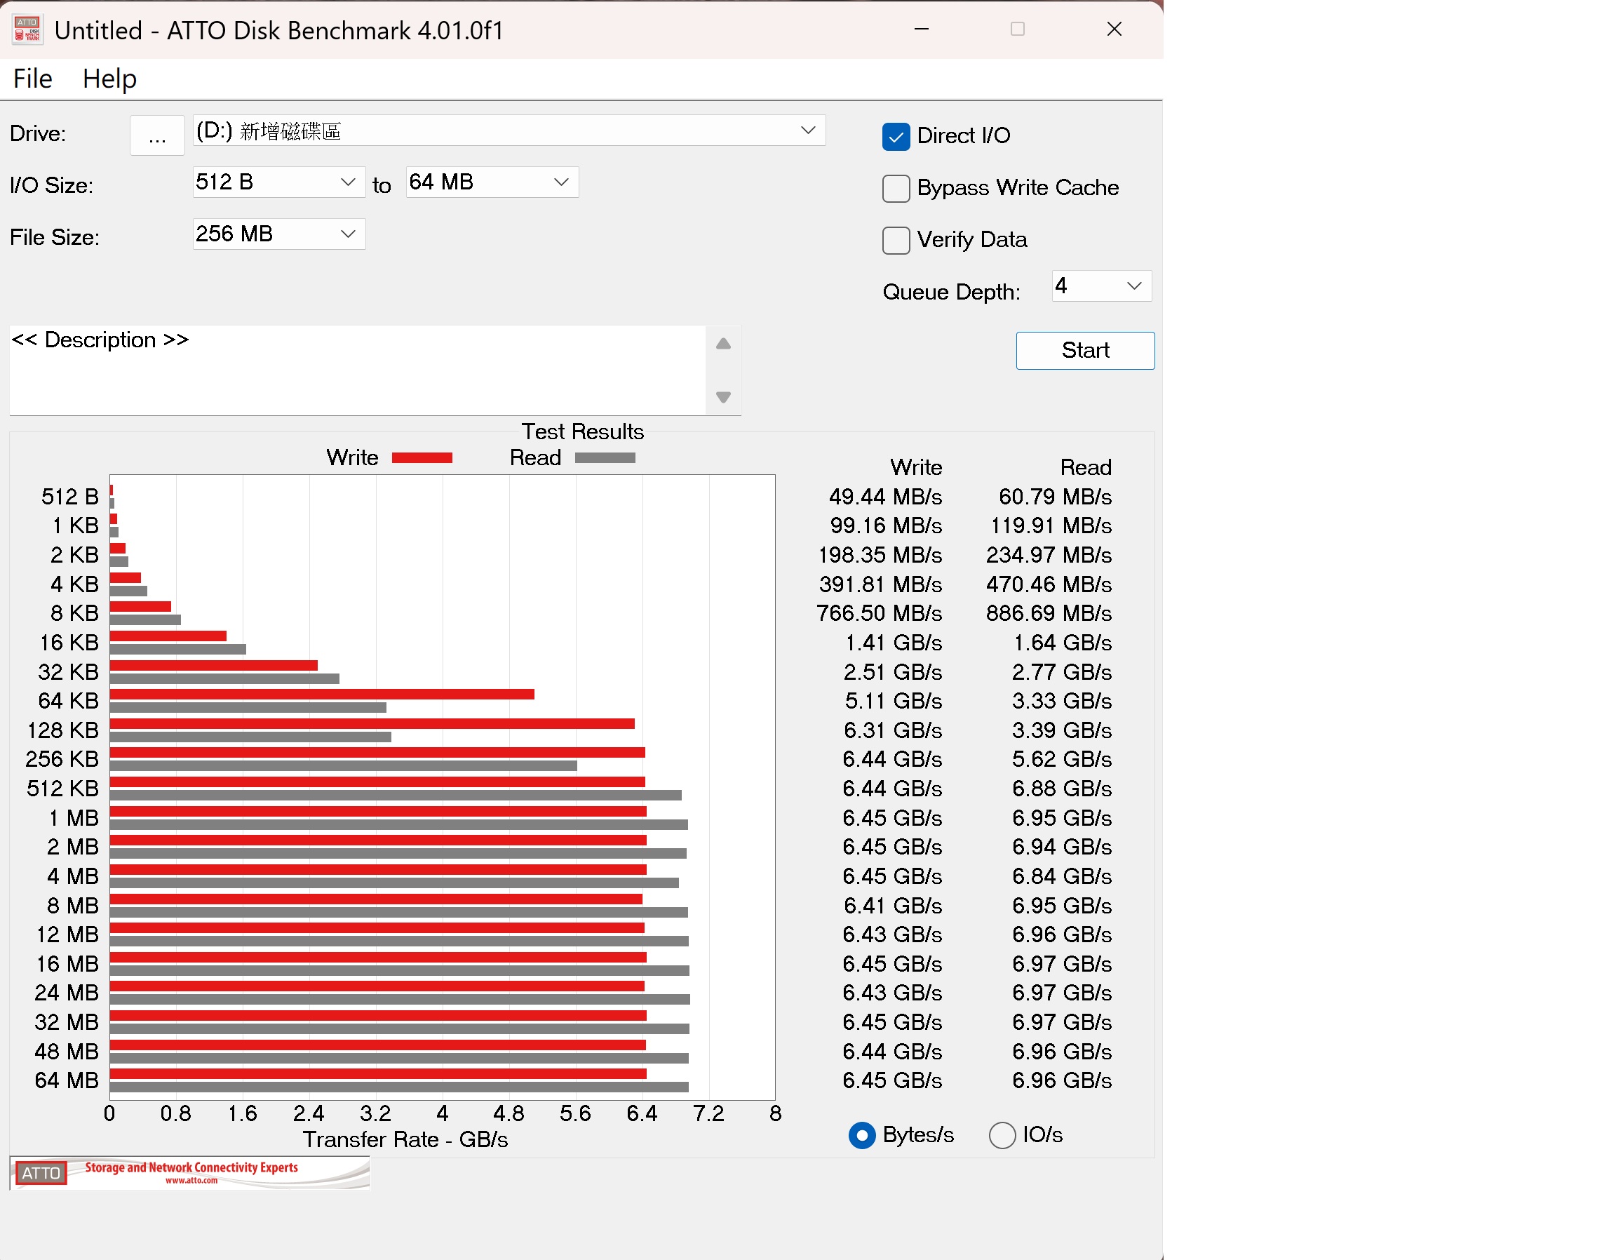
Task: Click the 49.44 MB/s write result
Action: pyautogui.click(x=885, y=497)
